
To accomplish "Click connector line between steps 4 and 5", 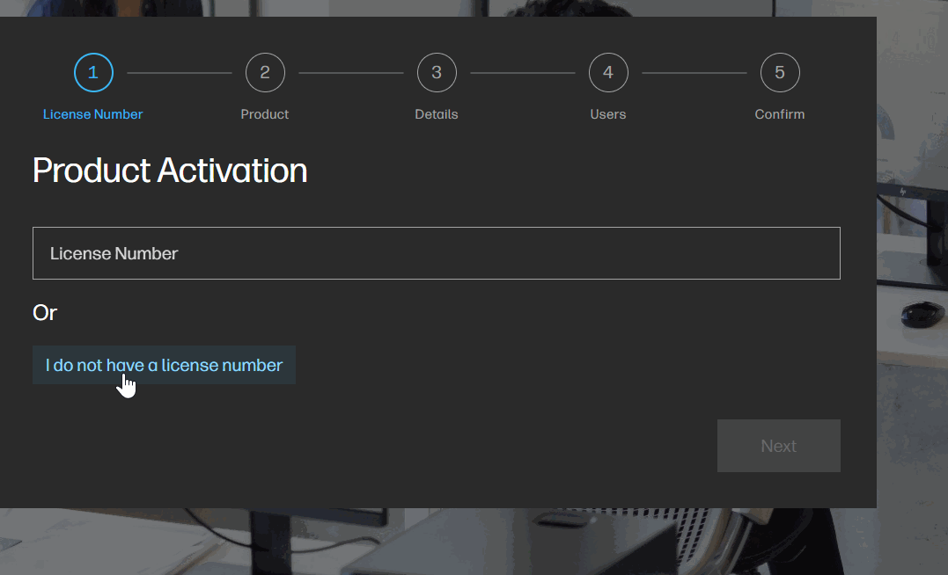I will coord(694,73).
